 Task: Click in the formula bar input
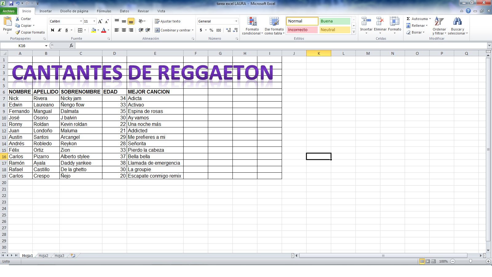[x=280, y=46]
